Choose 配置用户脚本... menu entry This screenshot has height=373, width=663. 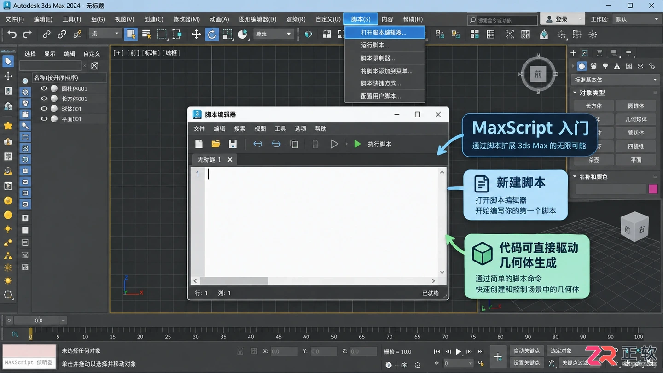[384, 96]
